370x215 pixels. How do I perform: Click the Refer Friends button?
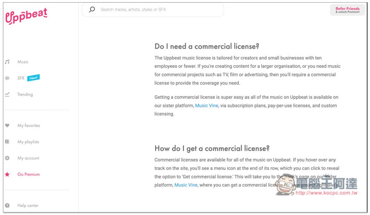(x=347, y=10)
